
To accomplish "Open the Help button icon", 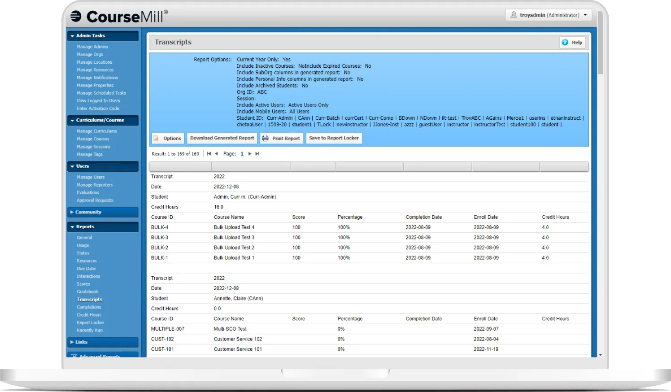I will pyautogui.click(x=565, y=42).
